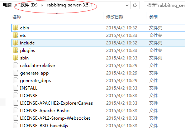Select the name LICENSE-Apache-Basho
185x129 pixels.
tap(45, 111)
